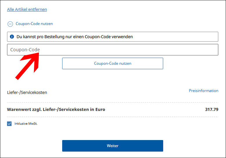
Task: Collapse the Coupon-Code nutzen section heading
Action: (x=34, y=24)
